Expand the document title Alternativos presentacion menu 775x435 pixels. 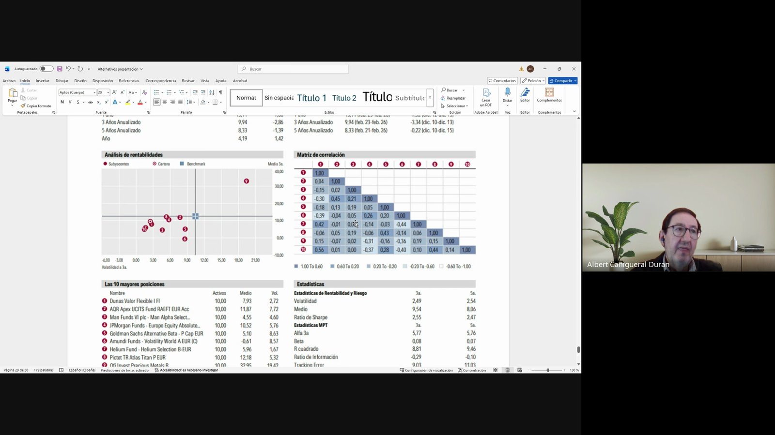[x=120, y=69]
